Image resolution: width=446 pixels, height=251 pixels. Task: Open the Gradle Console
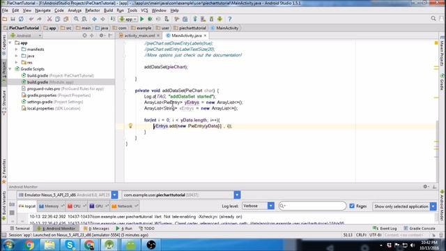pyautogui.click(x=420, y=228)
